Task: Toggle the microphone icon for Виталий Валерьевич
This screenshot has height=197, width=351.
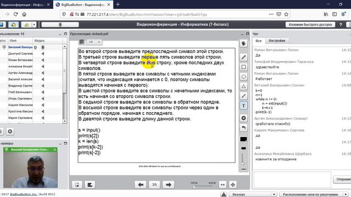Action: 43,47
